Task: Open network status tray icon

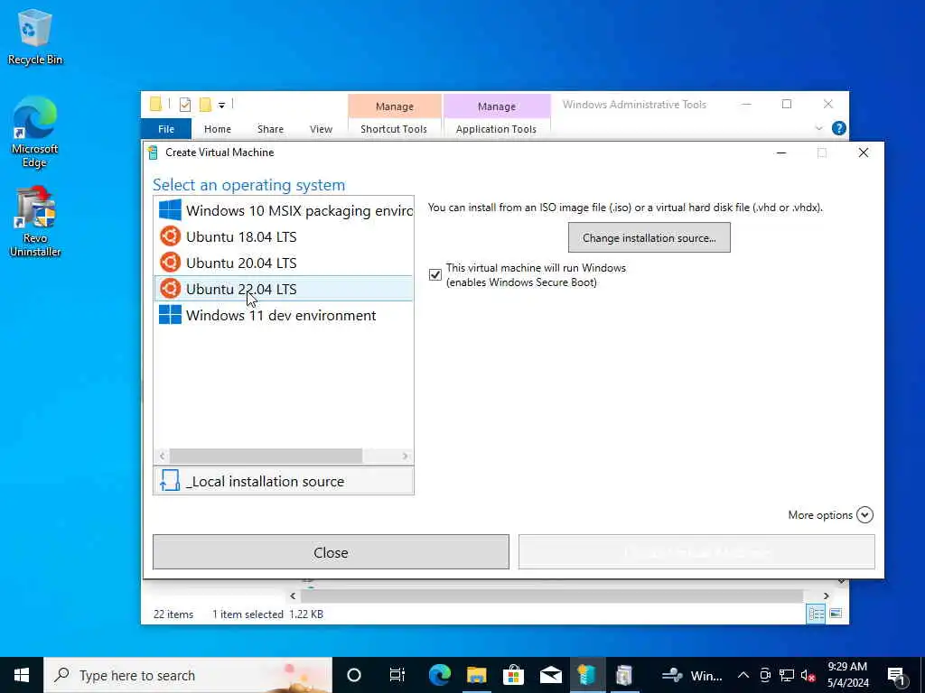Action: 787,675
